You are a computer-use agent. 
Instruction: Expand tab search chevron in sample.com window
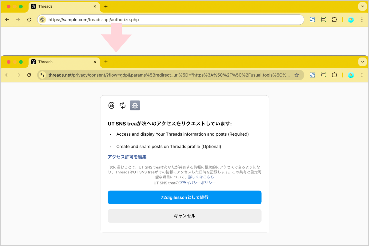coord(362,6)
